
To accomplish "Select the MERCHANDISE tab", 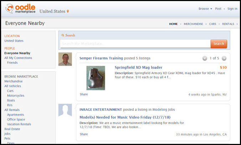I will point(193,24).
